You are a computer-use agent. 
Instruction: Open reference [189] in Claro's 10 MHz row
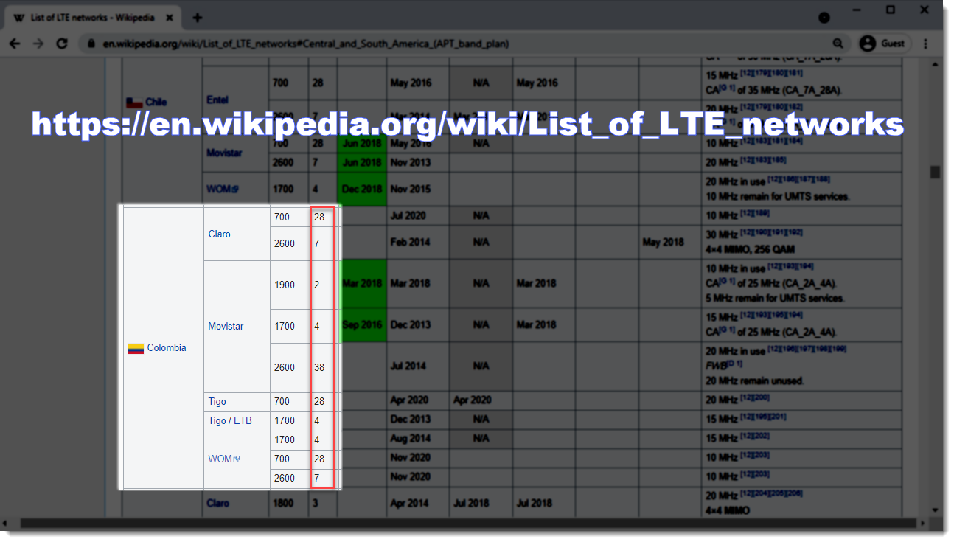click(x=762, y=214)
